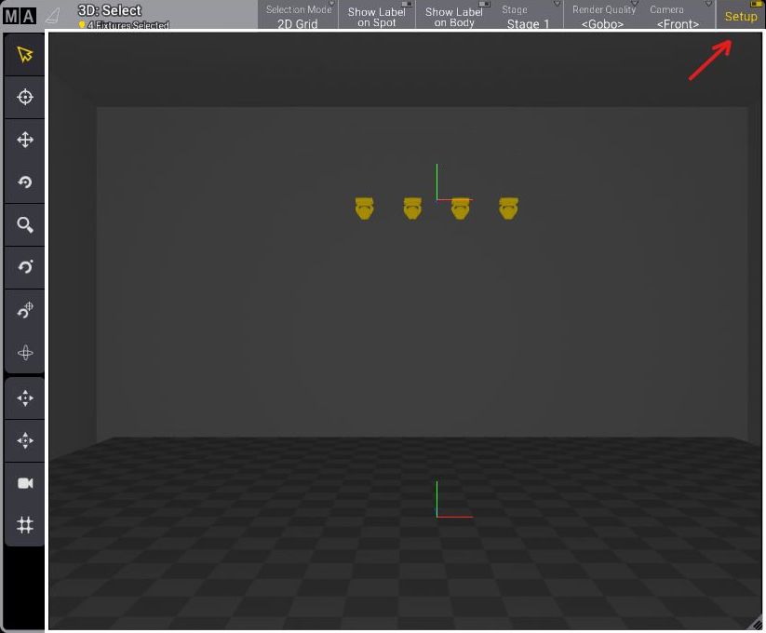Expand the Render Quality dropdown
766x633 pixels.
point(603,16)
